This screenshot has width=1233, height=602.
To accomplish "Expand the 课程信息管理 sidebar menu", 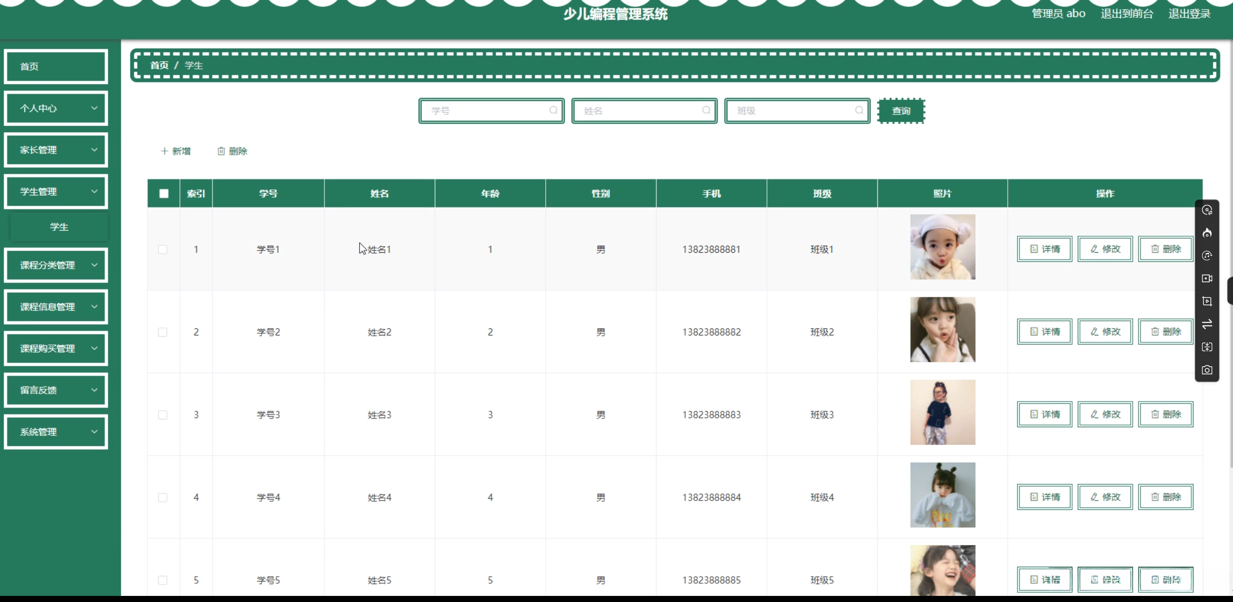I will (56, 307).
